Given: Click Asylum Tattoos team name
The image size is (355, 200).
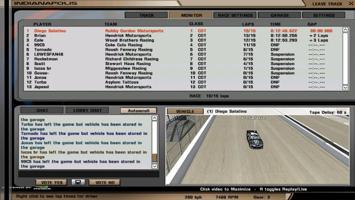Looking at the screenshot, I should (x=122, y=82).
